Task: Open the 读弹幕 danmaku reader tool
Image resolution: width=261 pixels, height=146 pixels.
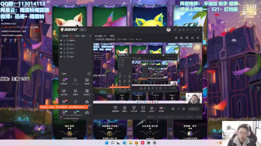Action: pyautogui.click(x=87, y=81)
